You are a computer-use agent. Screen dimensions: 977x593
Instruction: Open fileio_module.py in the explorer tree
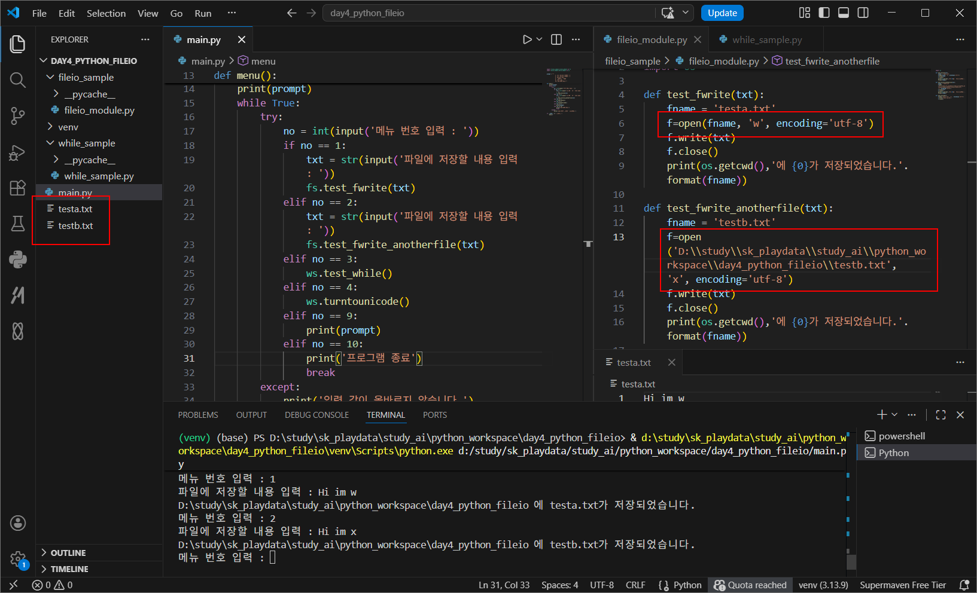99,110
